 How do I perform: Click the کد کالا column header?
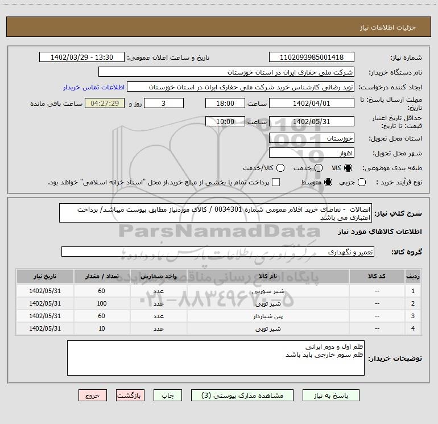(377, 276)
